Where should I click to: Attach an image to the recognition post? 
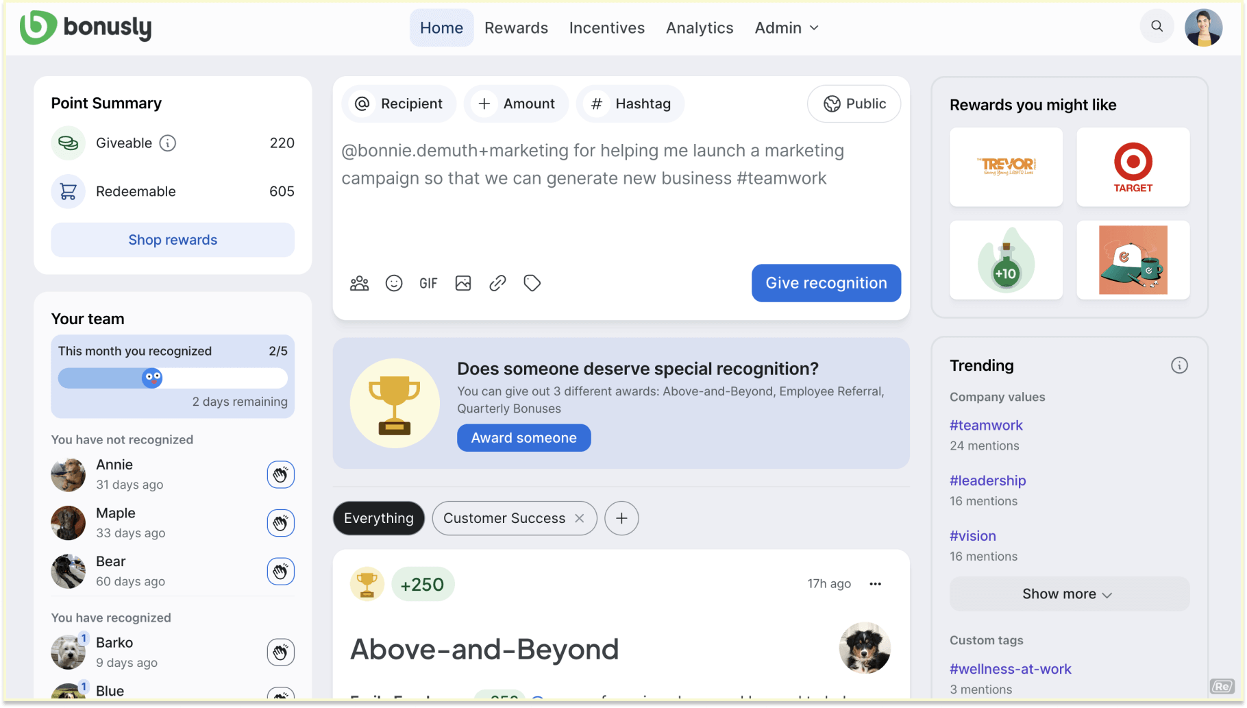463,282
